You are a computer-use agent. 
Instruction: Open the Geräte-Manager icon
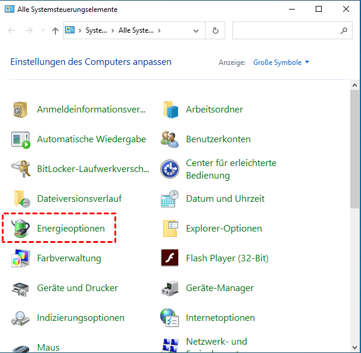pyautogui.click(x=170, y=288)
